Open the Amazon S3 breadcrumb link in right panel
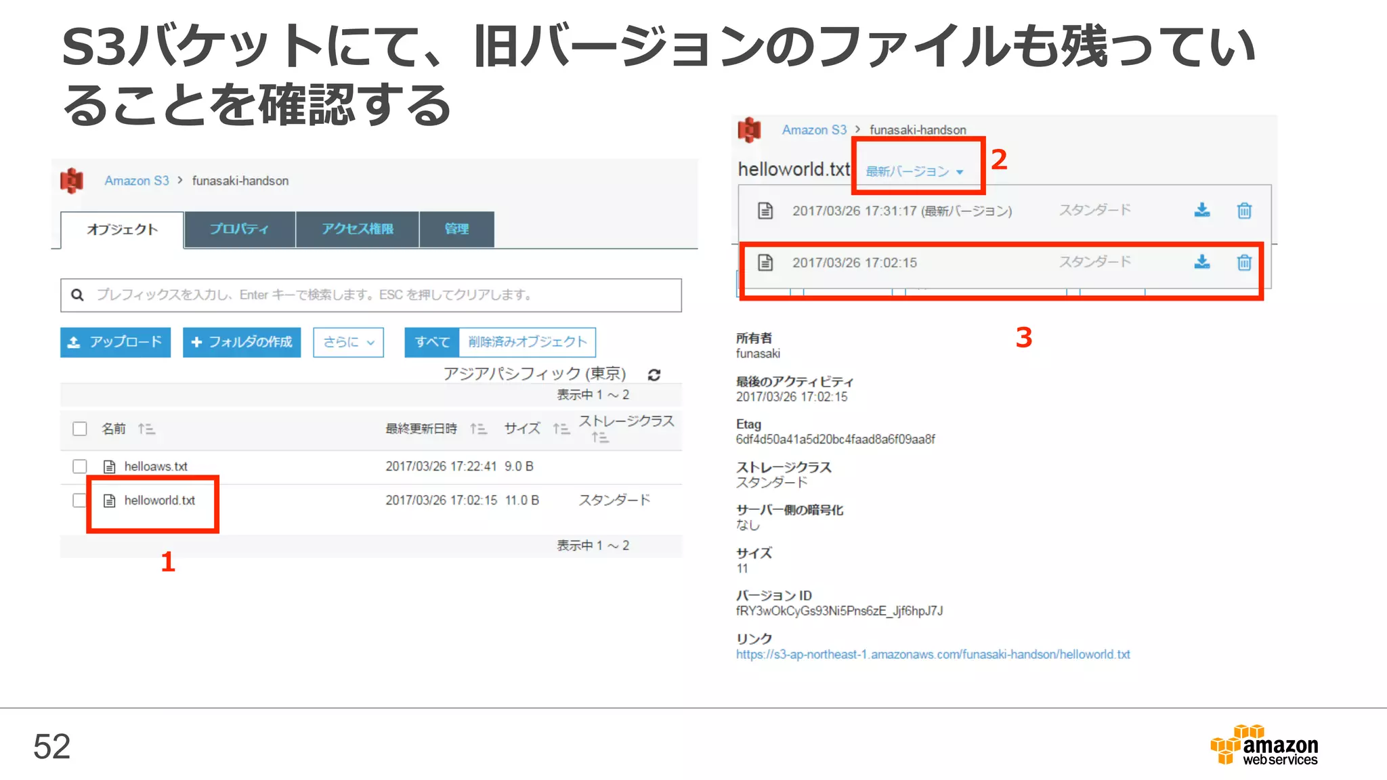Screen dimensions: 1387x780 [814, 130]
